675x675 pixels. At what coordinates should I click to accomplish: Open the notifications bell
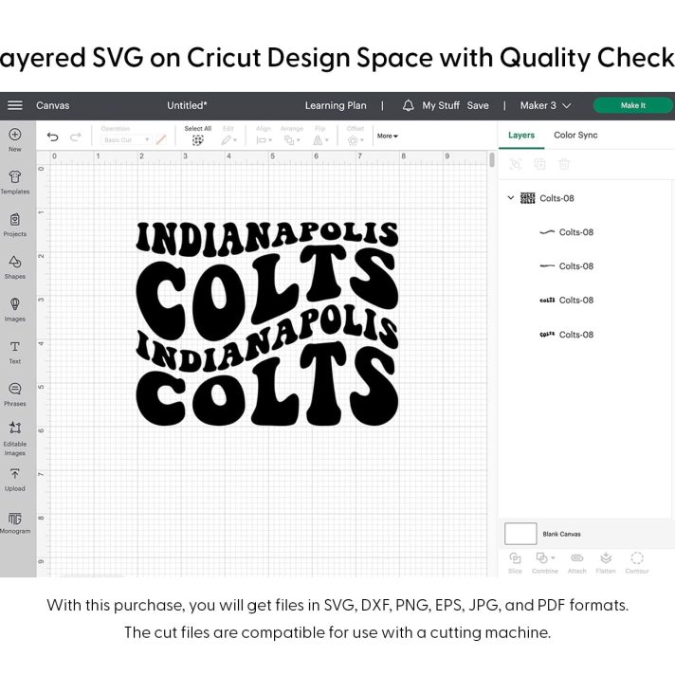click(408, 105)
